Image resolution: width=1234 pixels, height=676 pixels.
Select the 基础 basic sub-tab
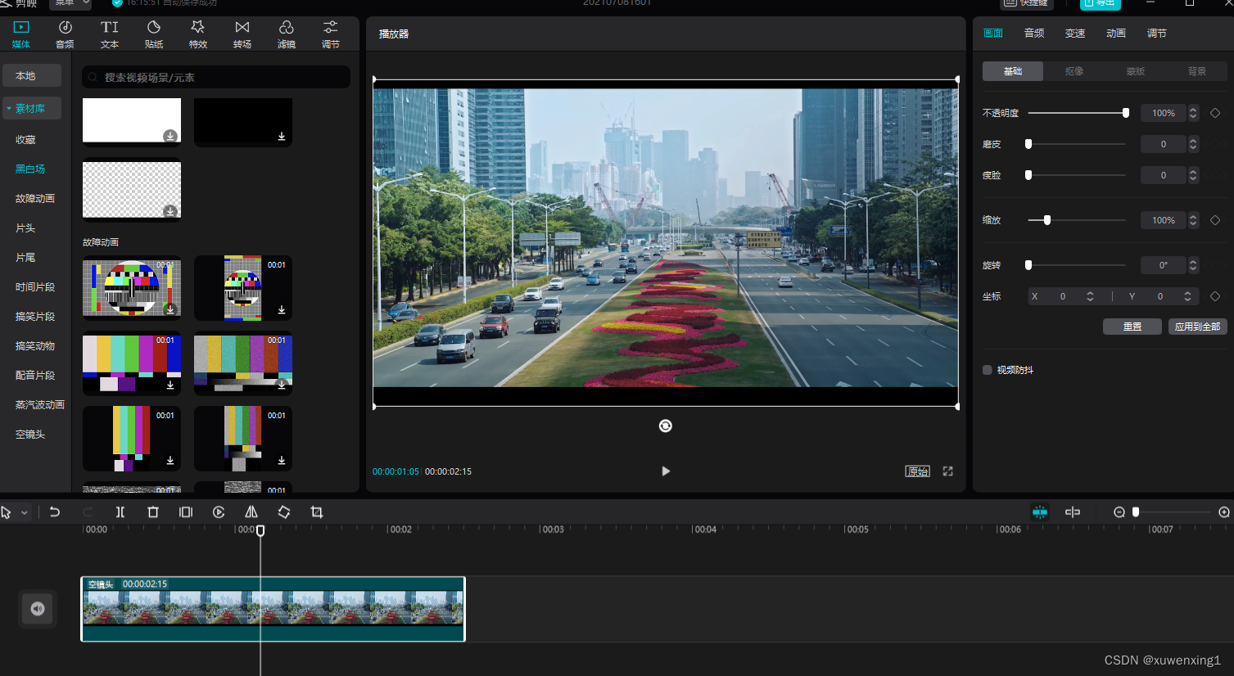click(1013, 71)
